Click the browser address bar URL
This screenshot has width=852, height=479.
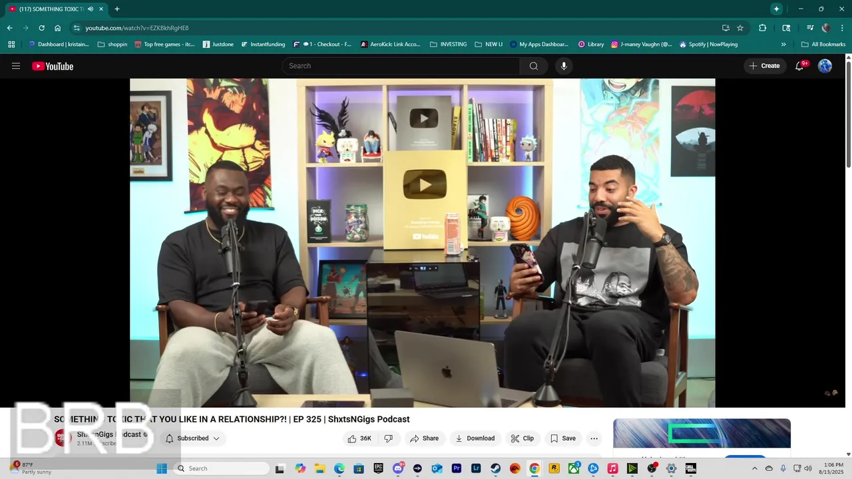(136, 28)
